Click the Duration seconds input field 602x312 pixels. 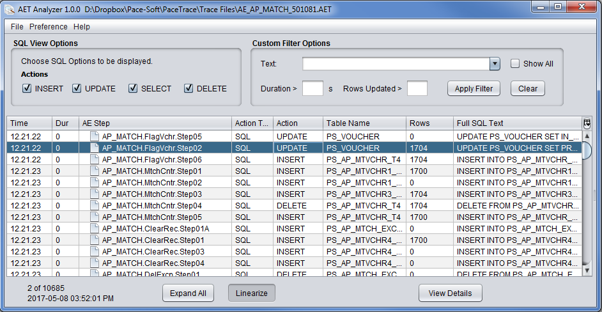[x=313, y=89]
